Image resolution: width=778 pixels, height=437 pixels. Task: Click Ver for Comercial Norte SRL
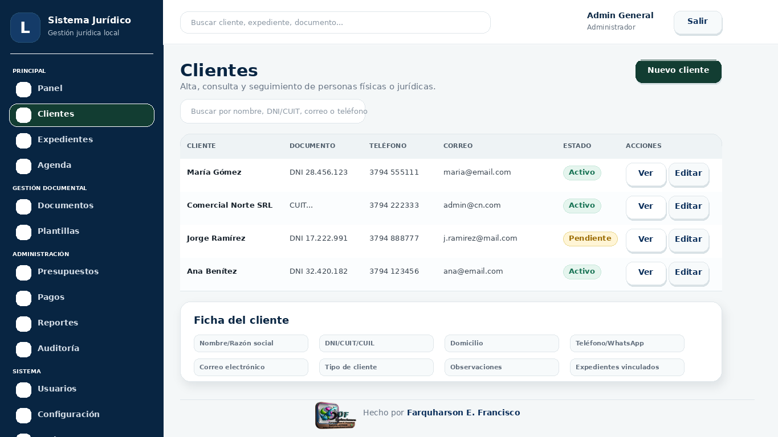(646, 207)
